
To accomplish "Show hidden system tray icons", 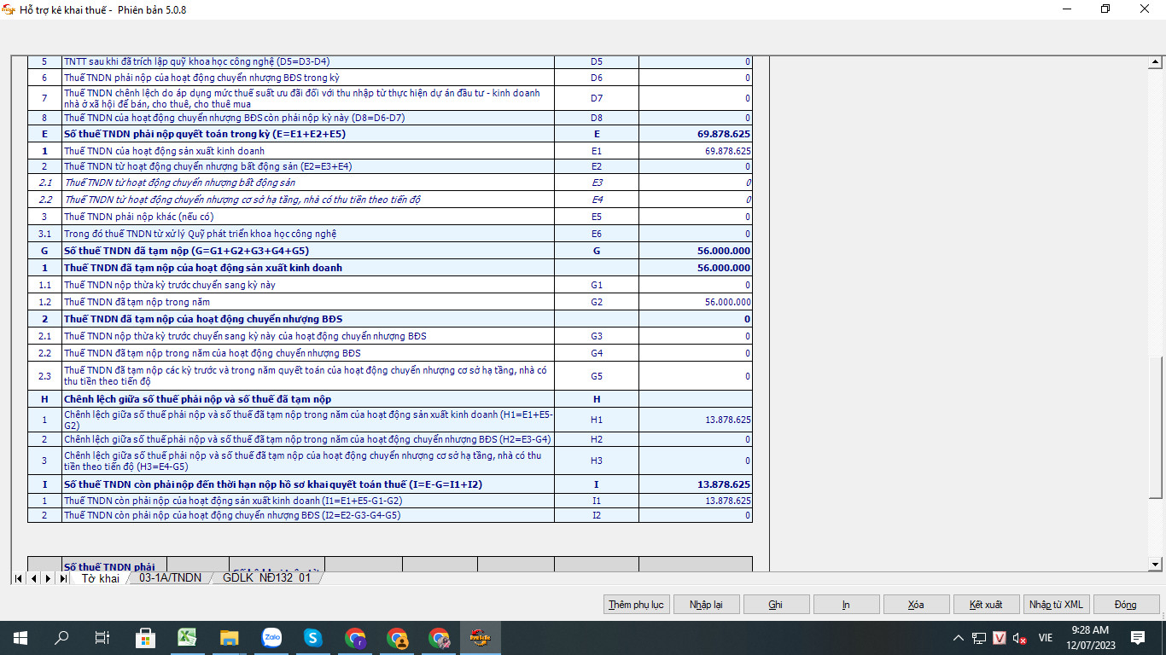I will tap(959, 638).
